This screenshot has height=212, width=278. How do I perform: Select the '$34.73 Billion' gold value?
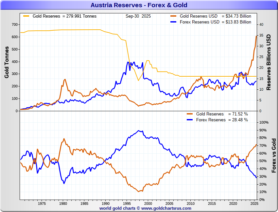click(x=238, y=16)
